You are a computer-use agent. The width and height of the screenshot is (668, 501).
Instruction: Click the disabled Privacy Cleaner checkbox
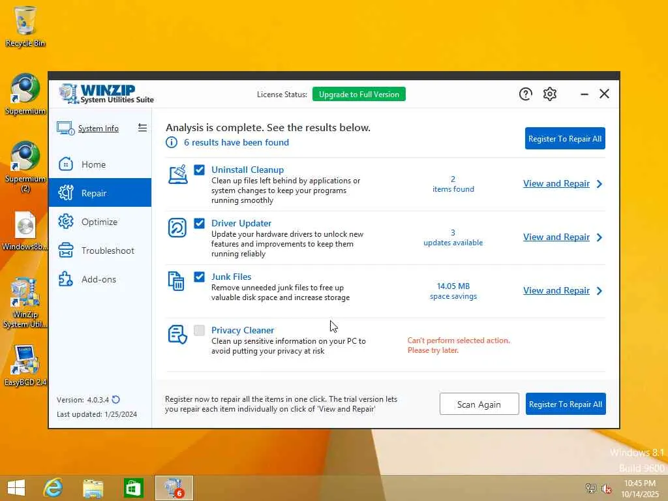(x=199, y=330)
